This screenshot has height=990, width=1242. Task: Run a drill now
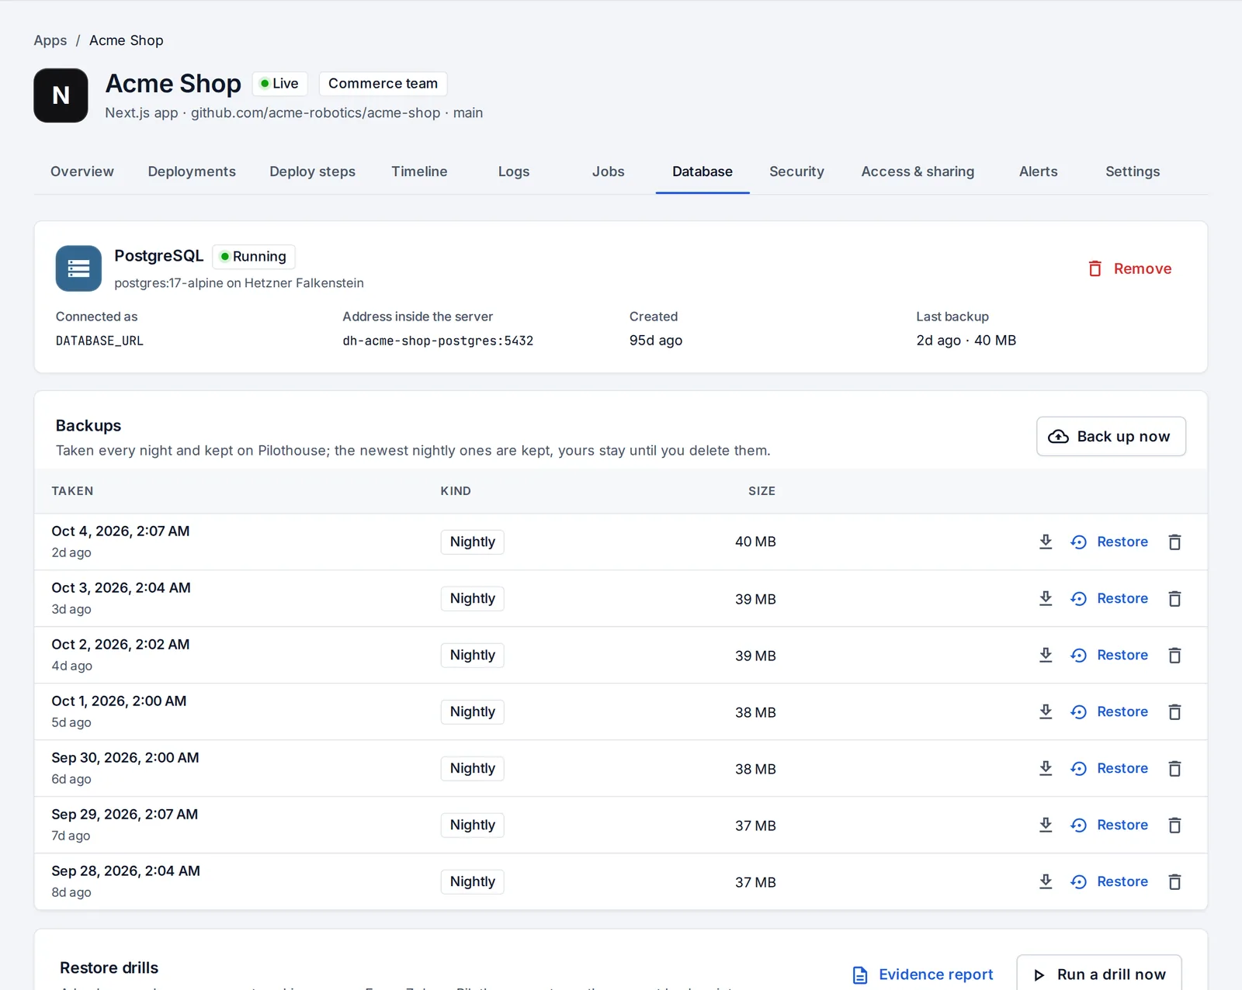[1099, 974]
